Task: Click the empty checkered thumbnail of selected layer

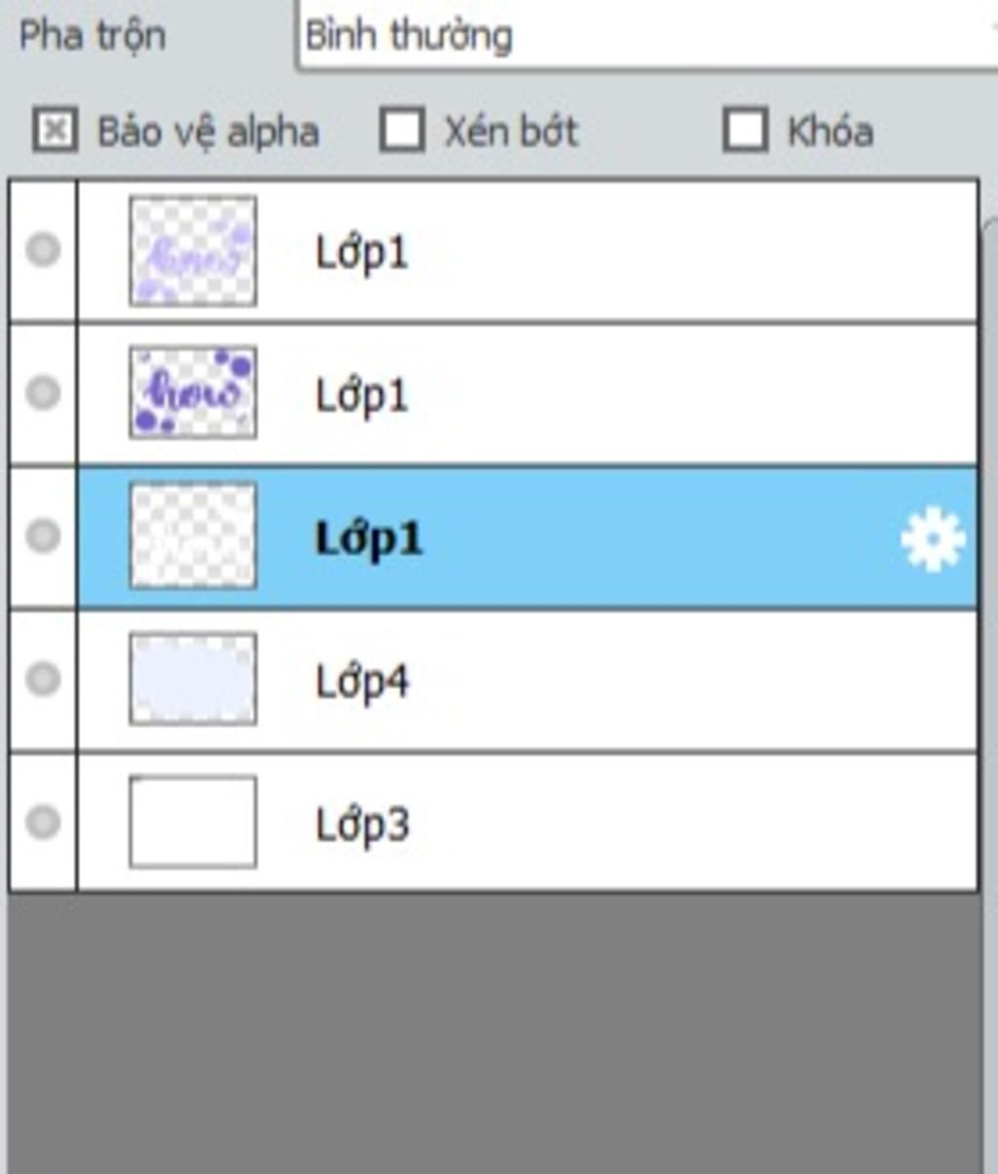Action: pos(193,535)
